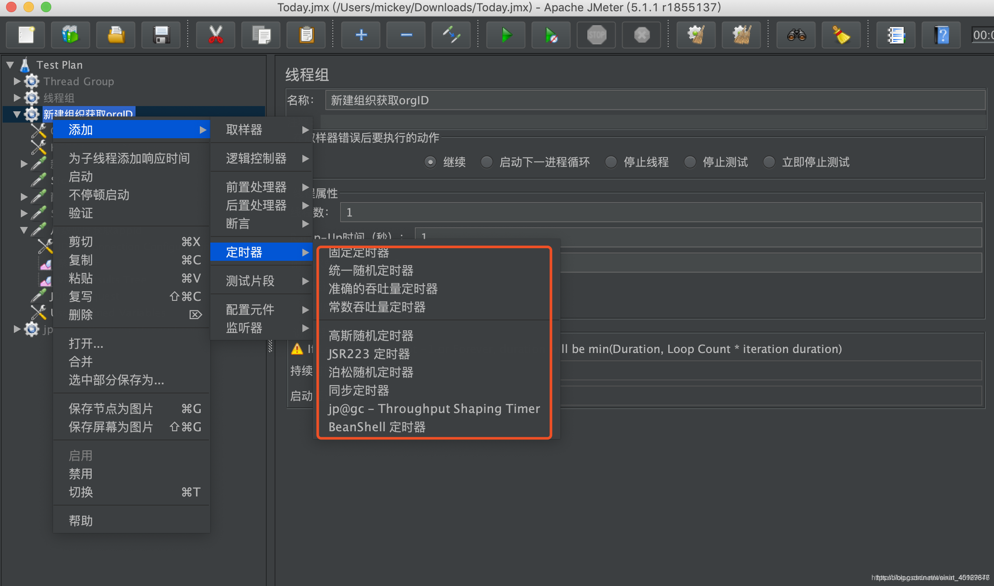Choose 定时器 in the add submenu
Screen dimensions: 994x586
point(262,252)
